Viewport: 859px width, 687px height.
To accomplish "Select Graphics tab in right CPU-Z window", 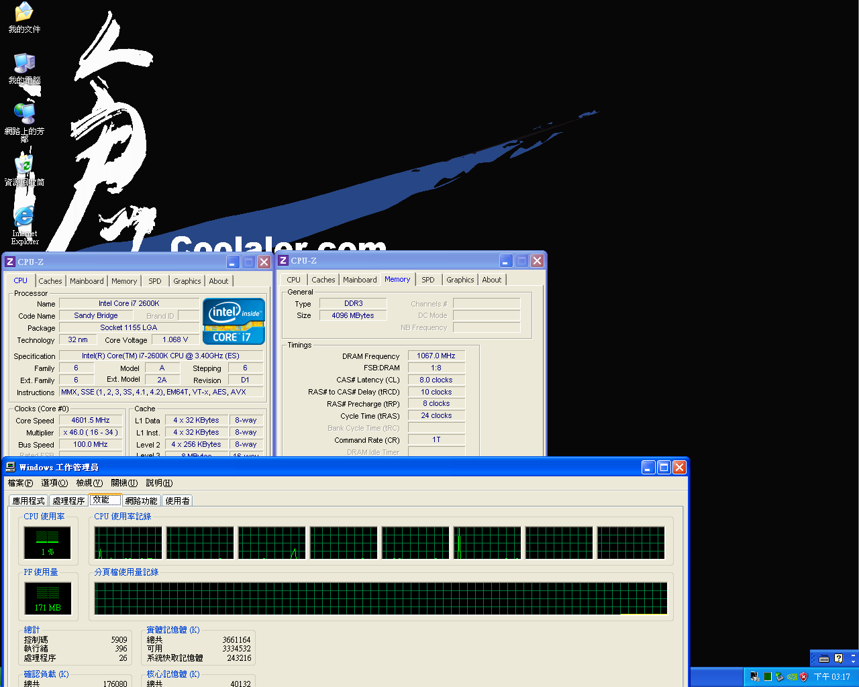I will pyautogui.click(x=460, y=280).
